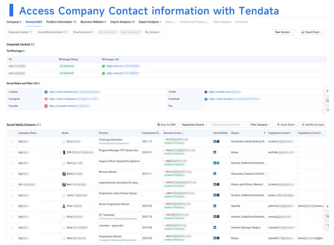Open LinkedIn profile in the Programme Lead row
This screenshot has width=334, height=245.
coord(215,195)
